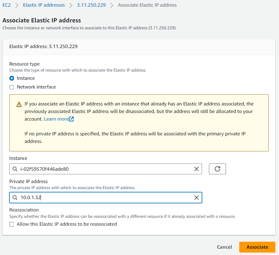
Task: Click the Reassociation label
Action: [x=24, y=210]
